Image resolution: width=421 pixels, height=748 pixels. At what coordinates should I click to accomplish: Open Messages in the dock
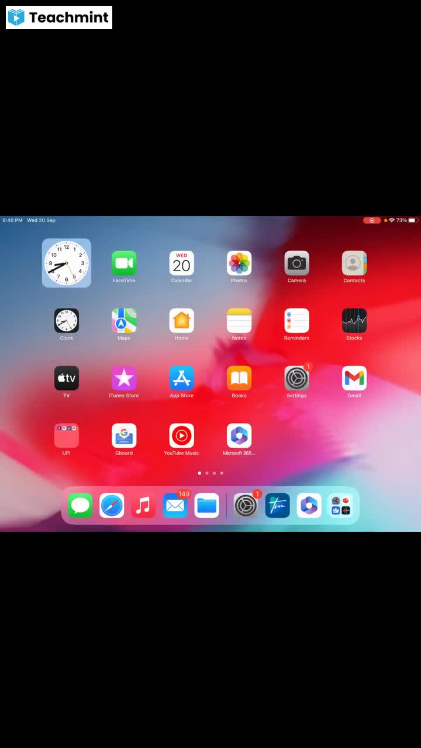click(80, 505)
